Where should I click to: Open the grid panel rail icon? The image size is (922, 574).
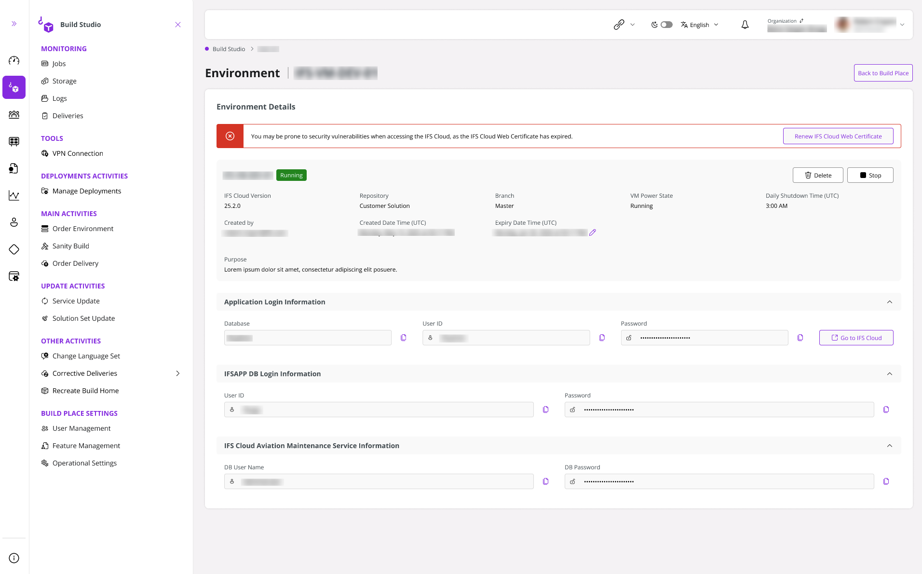click(14, 141)
